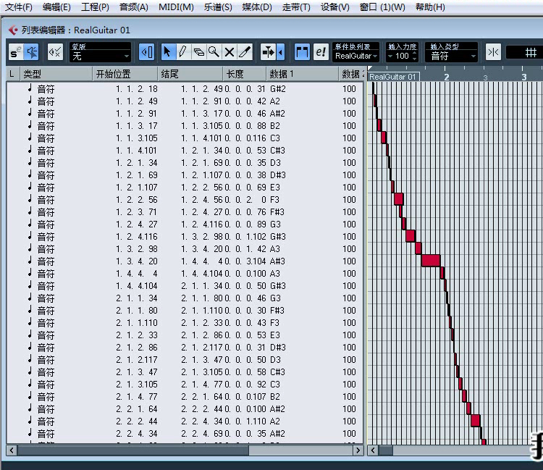Image resolution: width=543 pixels, height=470 pixels.
Task: Click the Part Borders icon
Action: 302,52
